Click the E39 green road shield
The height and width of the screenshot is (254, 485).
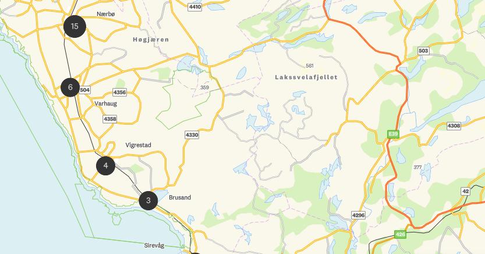tap(393, 134)
